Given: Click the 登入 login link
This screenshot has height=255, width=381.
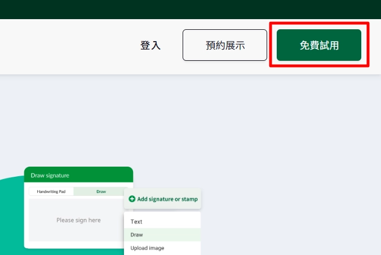Looking at the screenshot, I should [x=150, y=46].
